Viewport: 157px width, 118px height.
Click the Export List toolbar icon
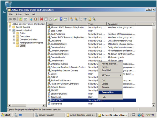click(55, 19)
